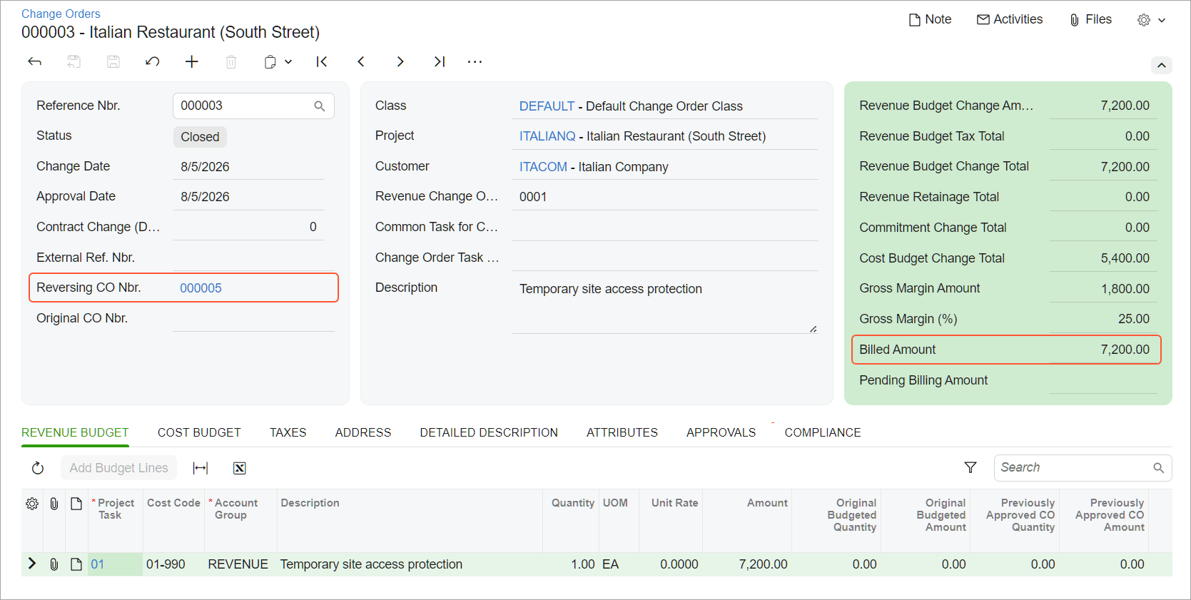Switch to the Revenue Budget tab
1191x600 pixels.
(x=75, y=432)
